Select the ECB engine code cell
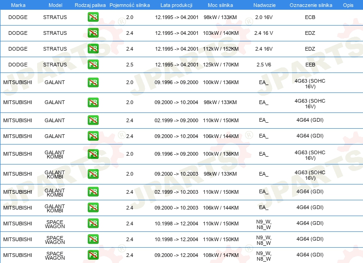The height and width of the screenshot is (263, 363). [x=310, y=18]
